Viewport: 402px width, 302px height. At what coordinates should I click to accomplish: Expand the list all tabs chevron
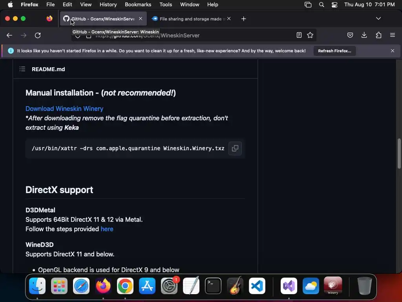[378, 18]
